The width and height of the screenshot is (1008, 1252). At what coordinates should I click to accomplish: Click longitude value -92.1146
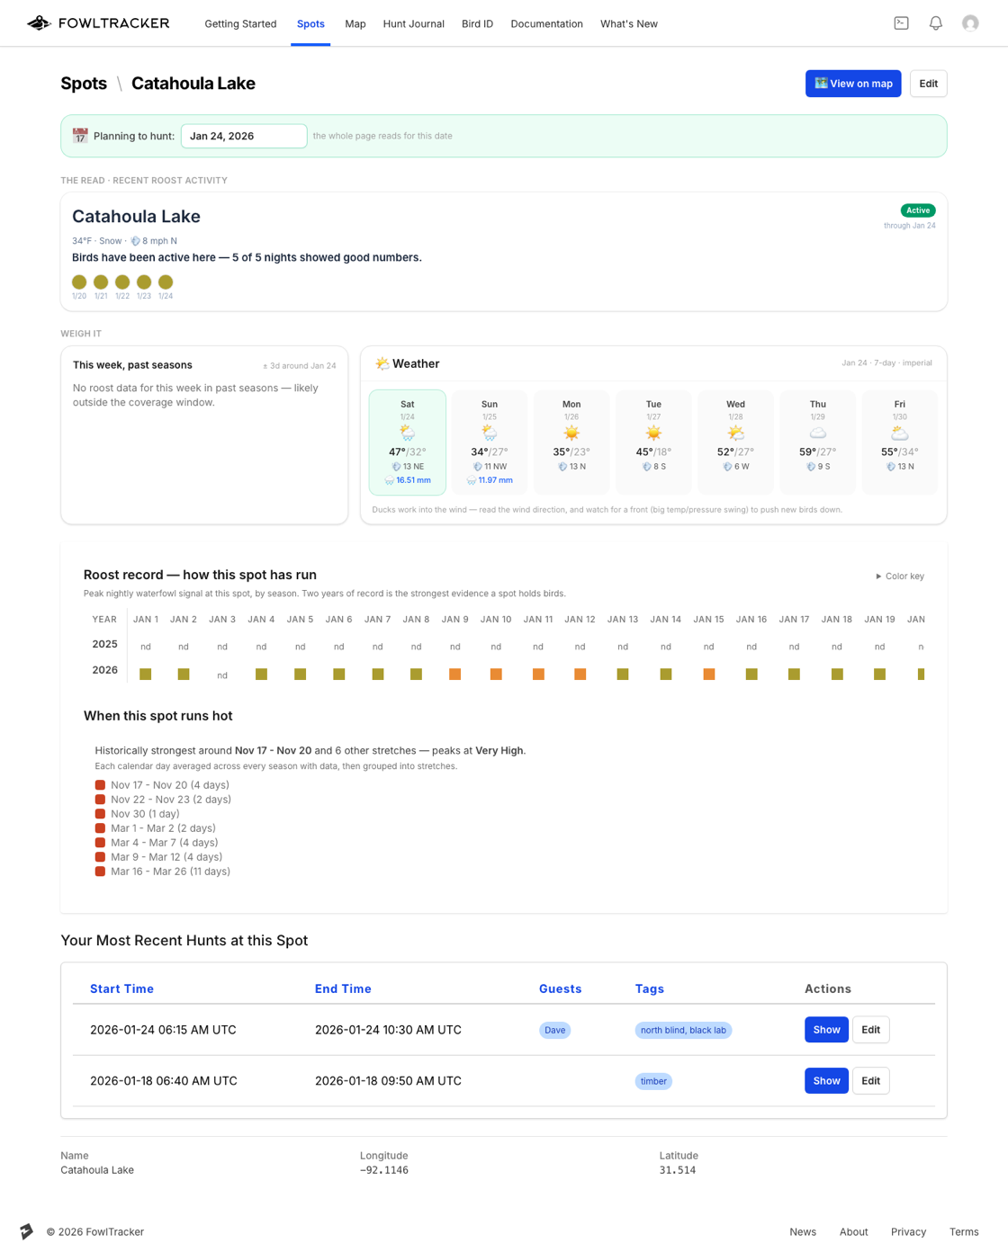384,1170
